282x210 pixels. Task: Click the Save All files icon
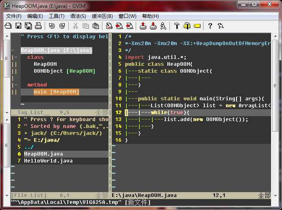pos(28,26)
